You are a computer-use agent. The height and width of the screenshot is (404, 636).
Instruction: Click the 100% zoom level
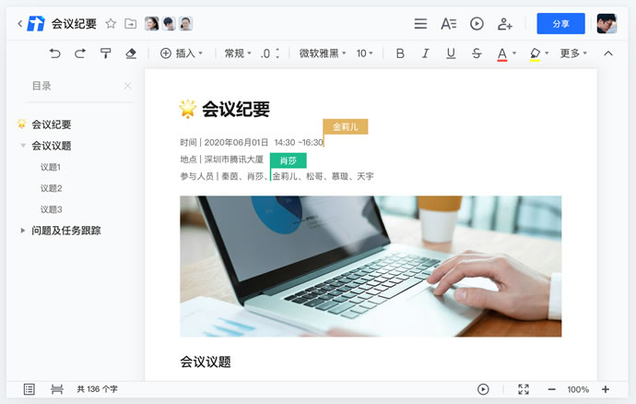pyautogui.click(x=578, y=389)
